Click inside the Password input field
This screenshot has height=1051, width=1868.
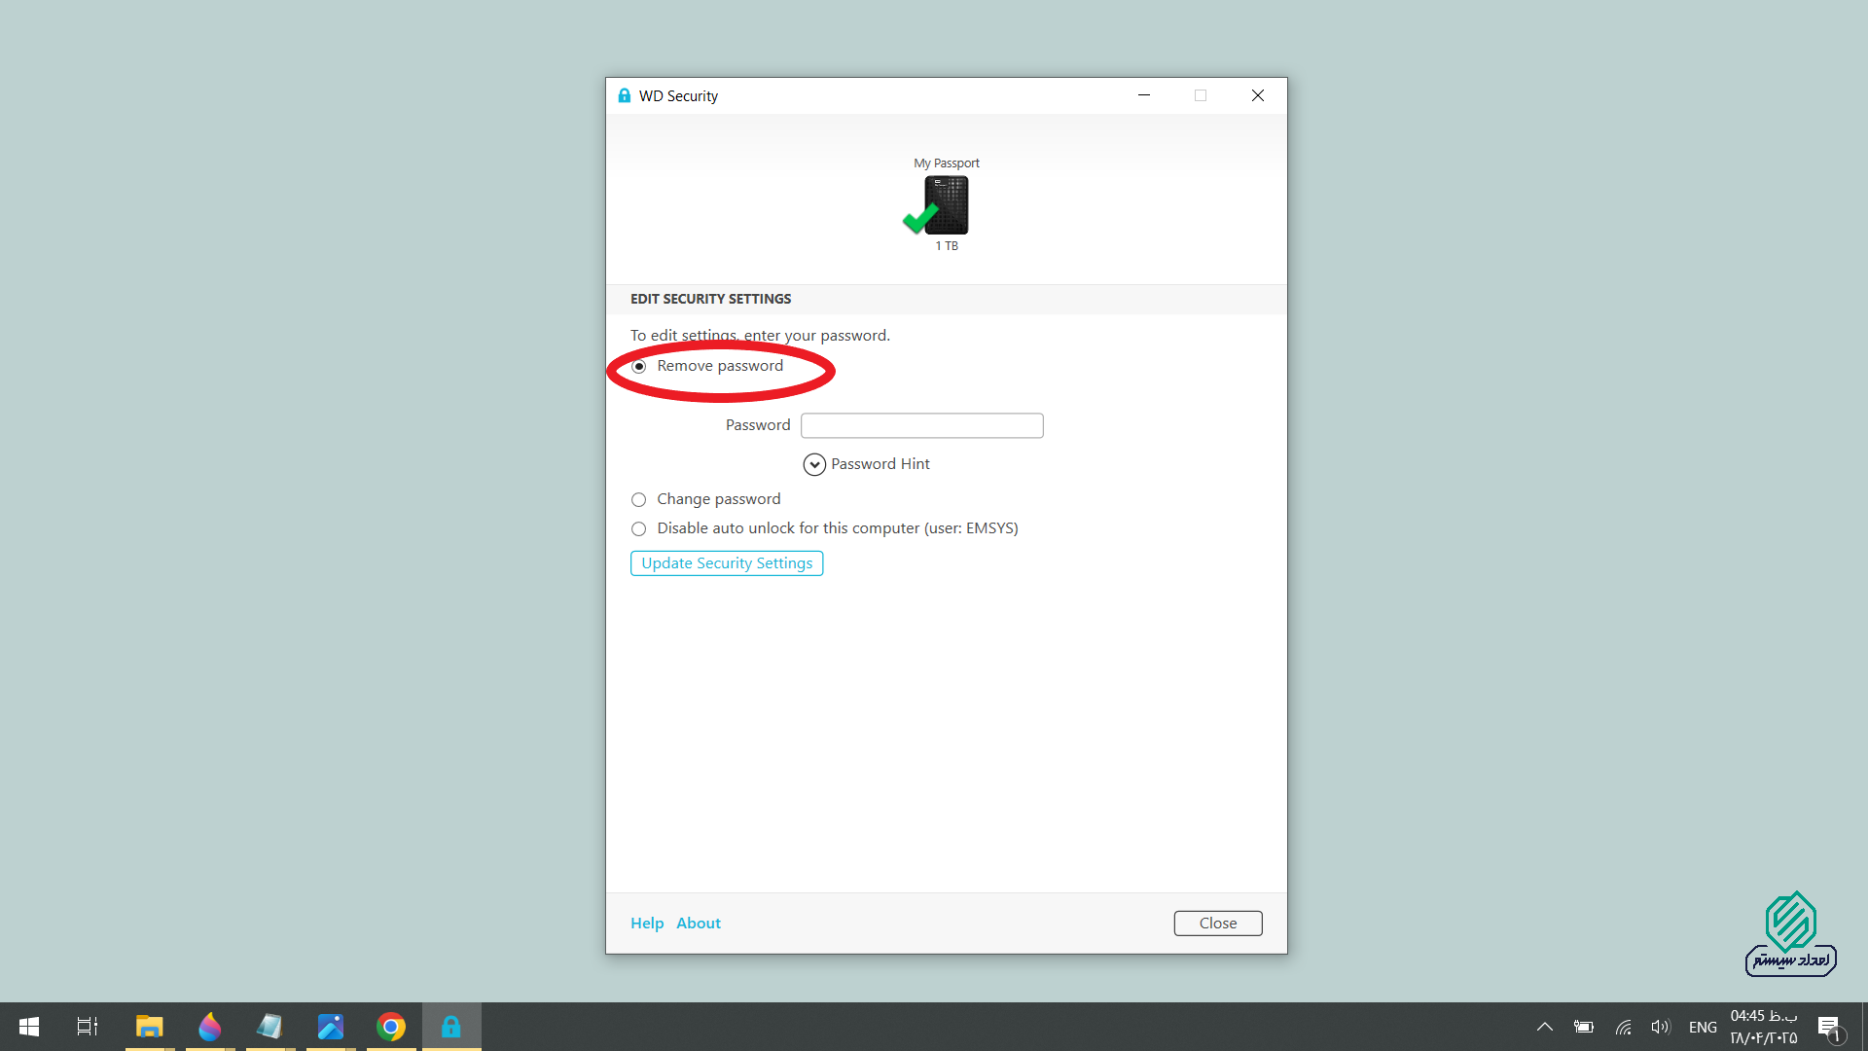pyautogui.click(x=921, y=425)
